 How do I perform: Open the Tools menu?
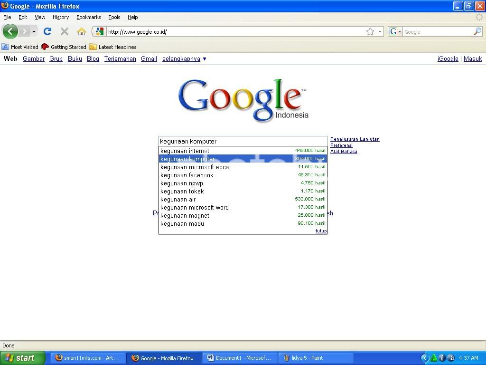tap(114, 17)
